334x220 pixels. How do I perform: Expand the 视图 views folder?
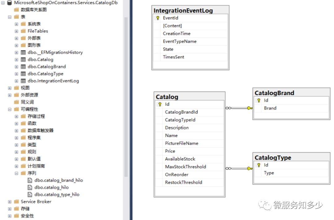[x=10, y=88]
